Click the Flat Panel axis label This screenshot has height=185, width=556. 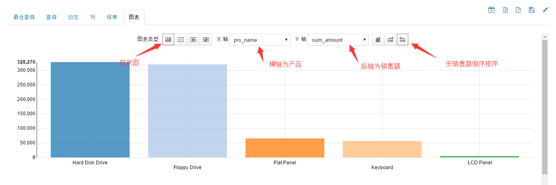(x=285, y=163)
